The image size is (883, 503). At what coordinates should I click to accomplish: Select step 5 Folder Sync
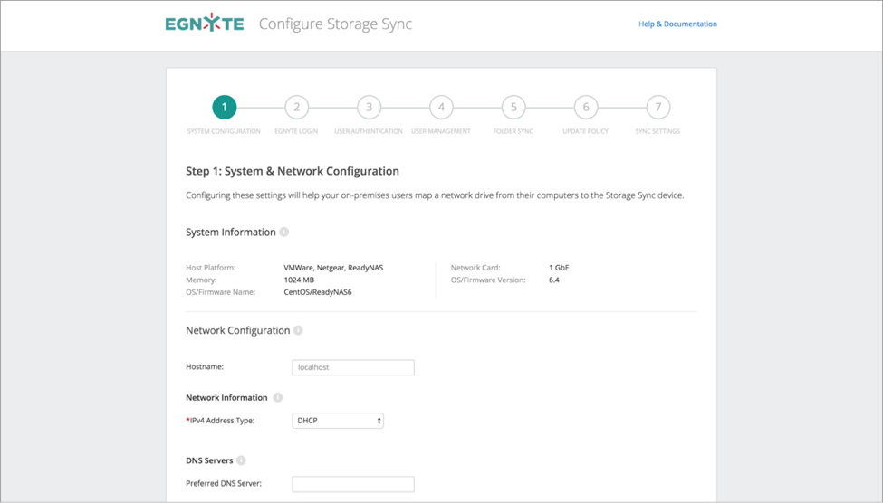click(513, 108)
